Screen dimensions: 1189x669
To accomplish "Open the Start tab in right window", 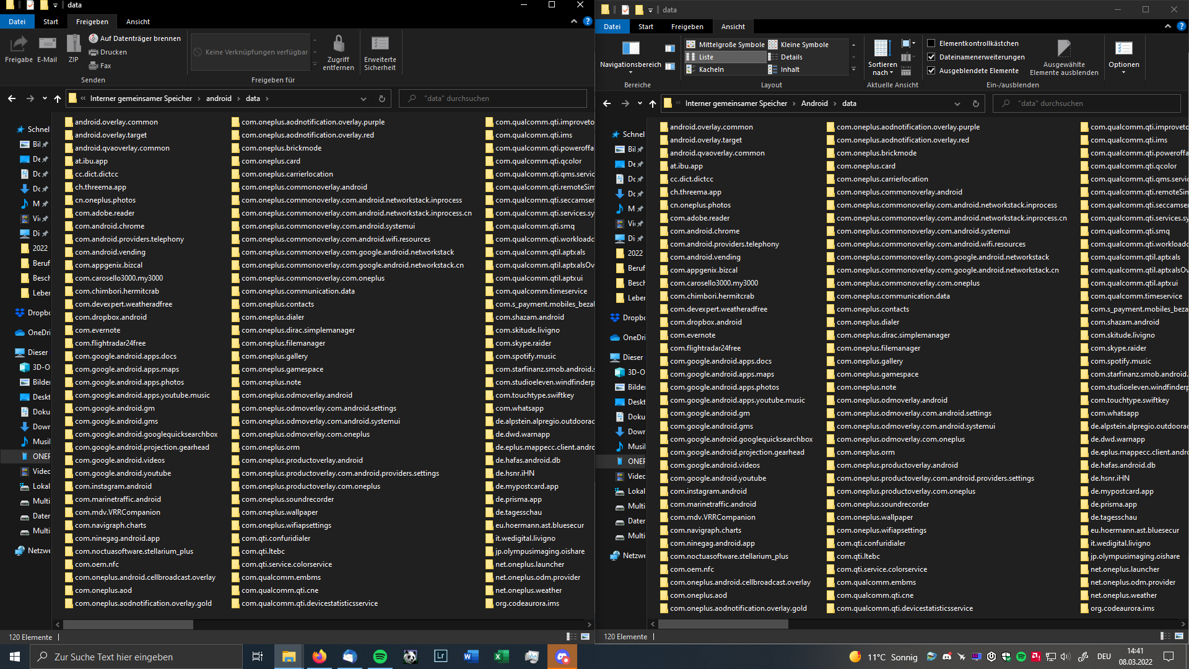I will tap(646, 27).
